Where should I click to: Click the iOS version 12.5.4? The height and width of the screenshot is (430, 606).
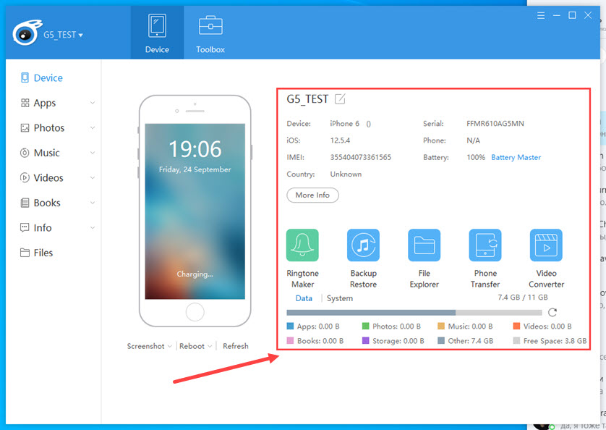[340, 140]
